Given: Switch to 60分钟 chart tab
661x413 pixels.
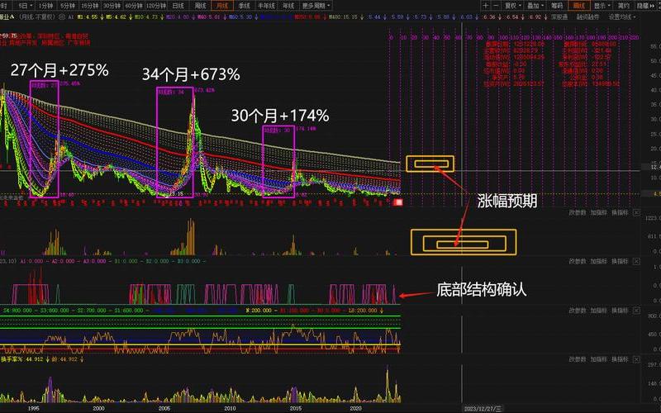Looking at the screenshot, I should click(x=134, y=6).
